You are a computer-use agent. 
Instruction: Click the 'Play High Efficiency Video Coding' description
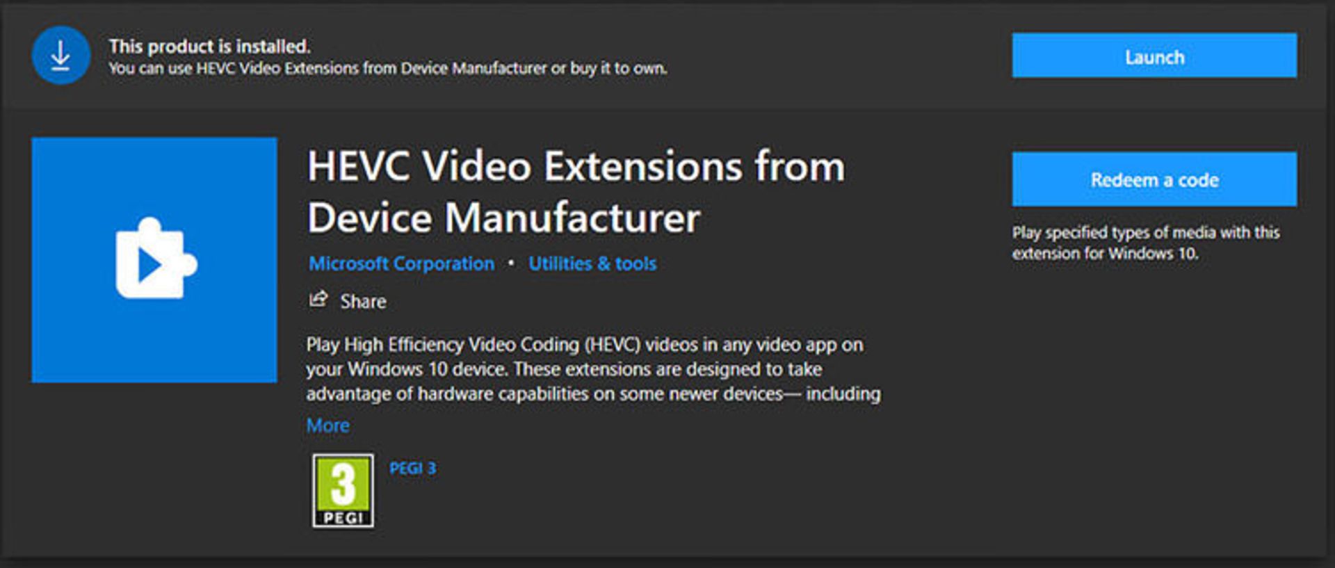[x=584, y=345]
